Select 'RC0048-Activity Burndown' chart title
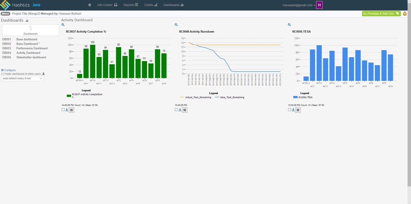Image resolution: width=411 pixels, height=204 pixels. pos(197,32)
